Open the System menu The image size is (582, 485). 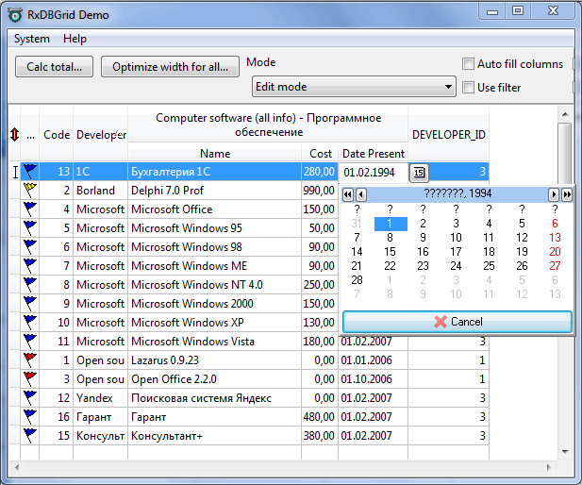click(x=32, y=39)
